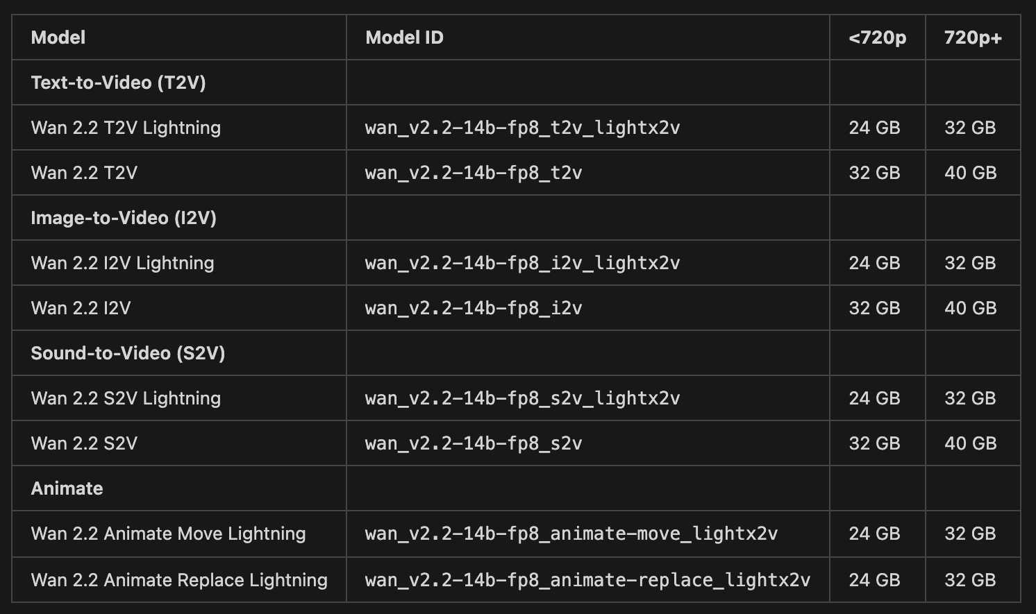Click the Model column header

[58, 37]
